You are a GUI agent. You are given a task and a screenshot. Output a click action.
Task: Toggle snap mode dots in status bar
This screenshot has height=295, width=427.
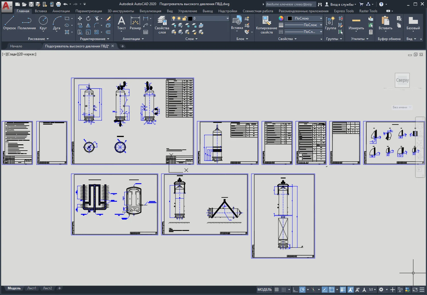(283, 290)
